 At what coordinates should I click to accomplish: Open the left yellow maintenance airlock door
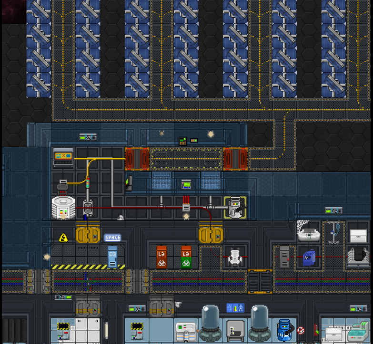tap(88, 235)
